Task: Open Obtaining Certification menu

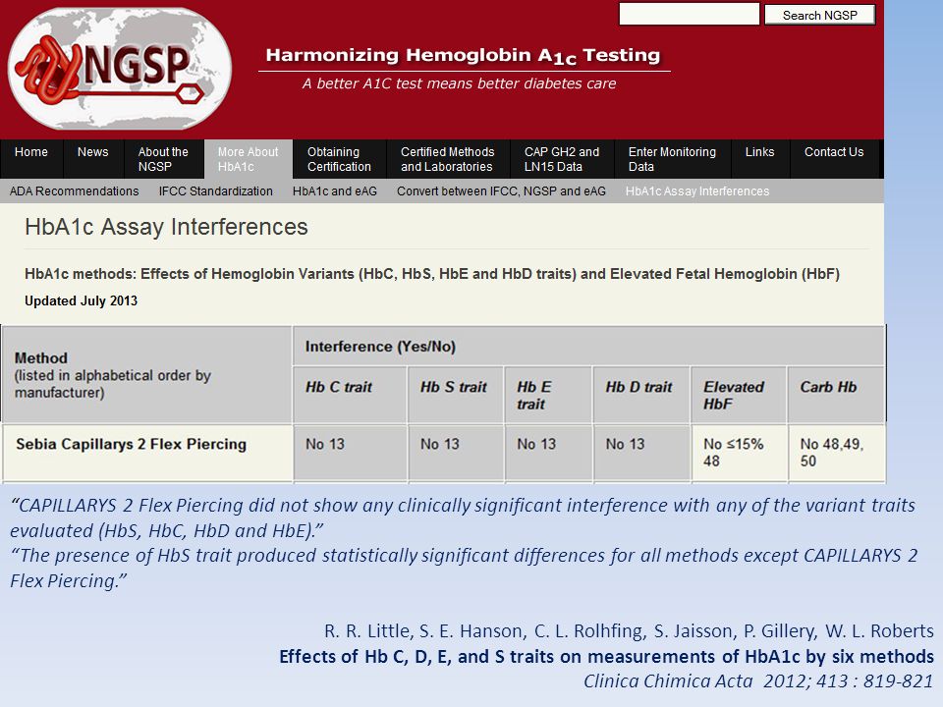Action: [x=339, y=159]
